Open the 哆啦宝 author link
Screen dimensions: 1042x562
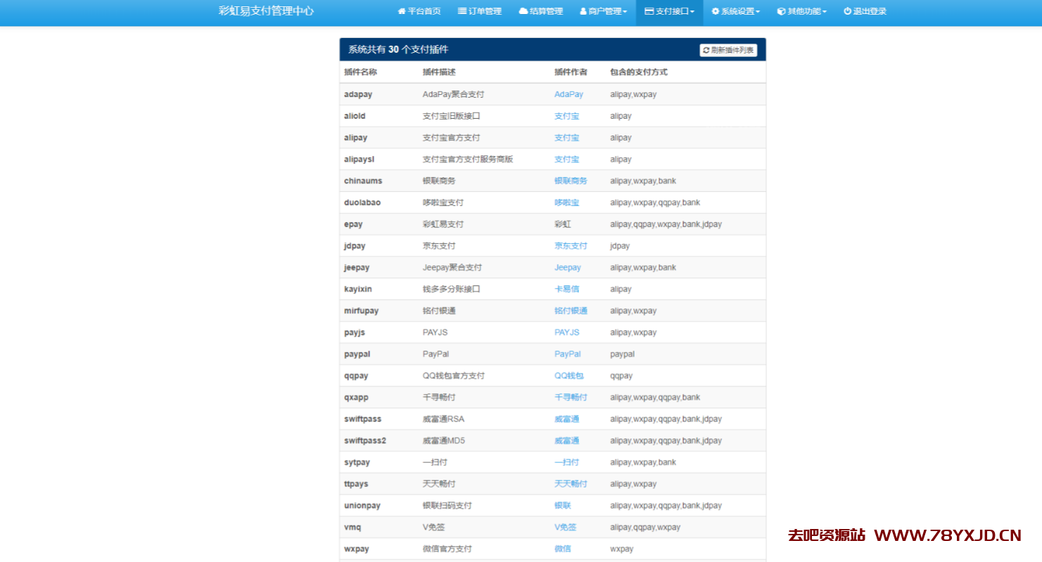tap(566, 202)
